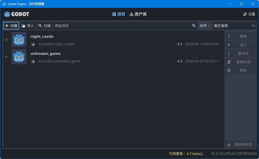Click the 移除 remove button
The image size is (259, 159).
tap(241, 70)
